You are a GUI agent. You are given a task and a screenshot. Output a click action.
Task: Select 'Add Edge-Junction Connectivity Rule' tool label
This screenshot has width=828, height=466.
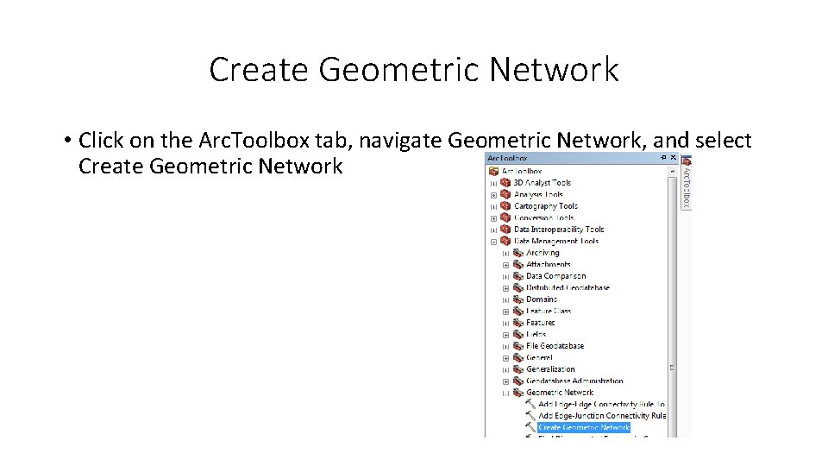tap(602, 416)
